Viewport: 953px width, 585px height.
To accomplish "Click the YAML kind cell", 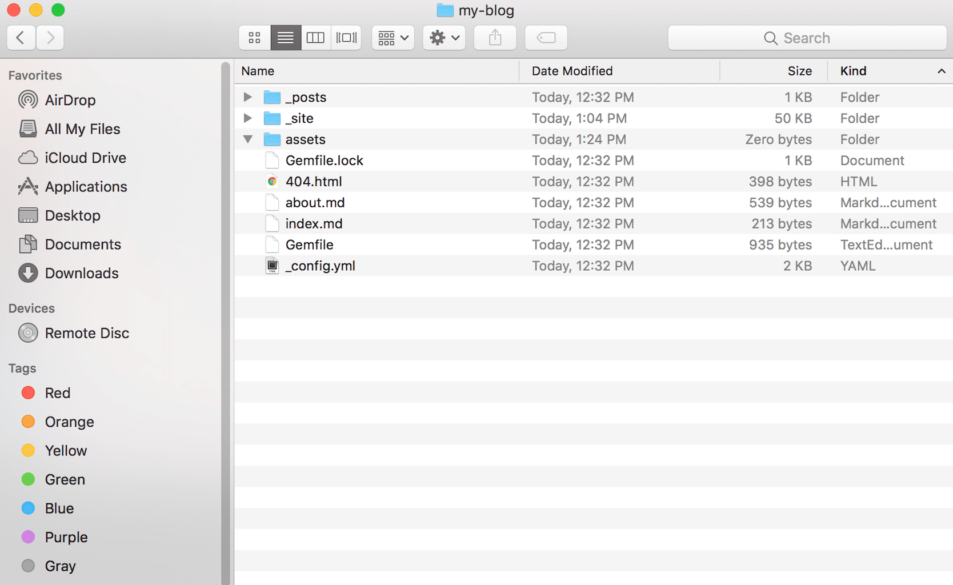I will click(x=858, y=266).
